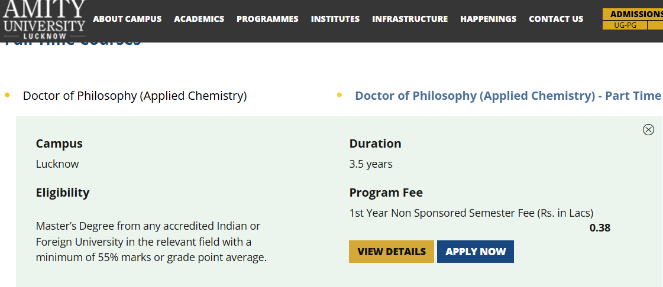Image resolution: width=663 pixels, height=287 pixels.
Task: Navigate to Contact Us
Action: tap(556, 19)
